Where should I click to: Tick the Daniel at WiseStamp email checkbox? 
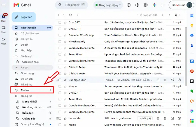click(60, 35)
